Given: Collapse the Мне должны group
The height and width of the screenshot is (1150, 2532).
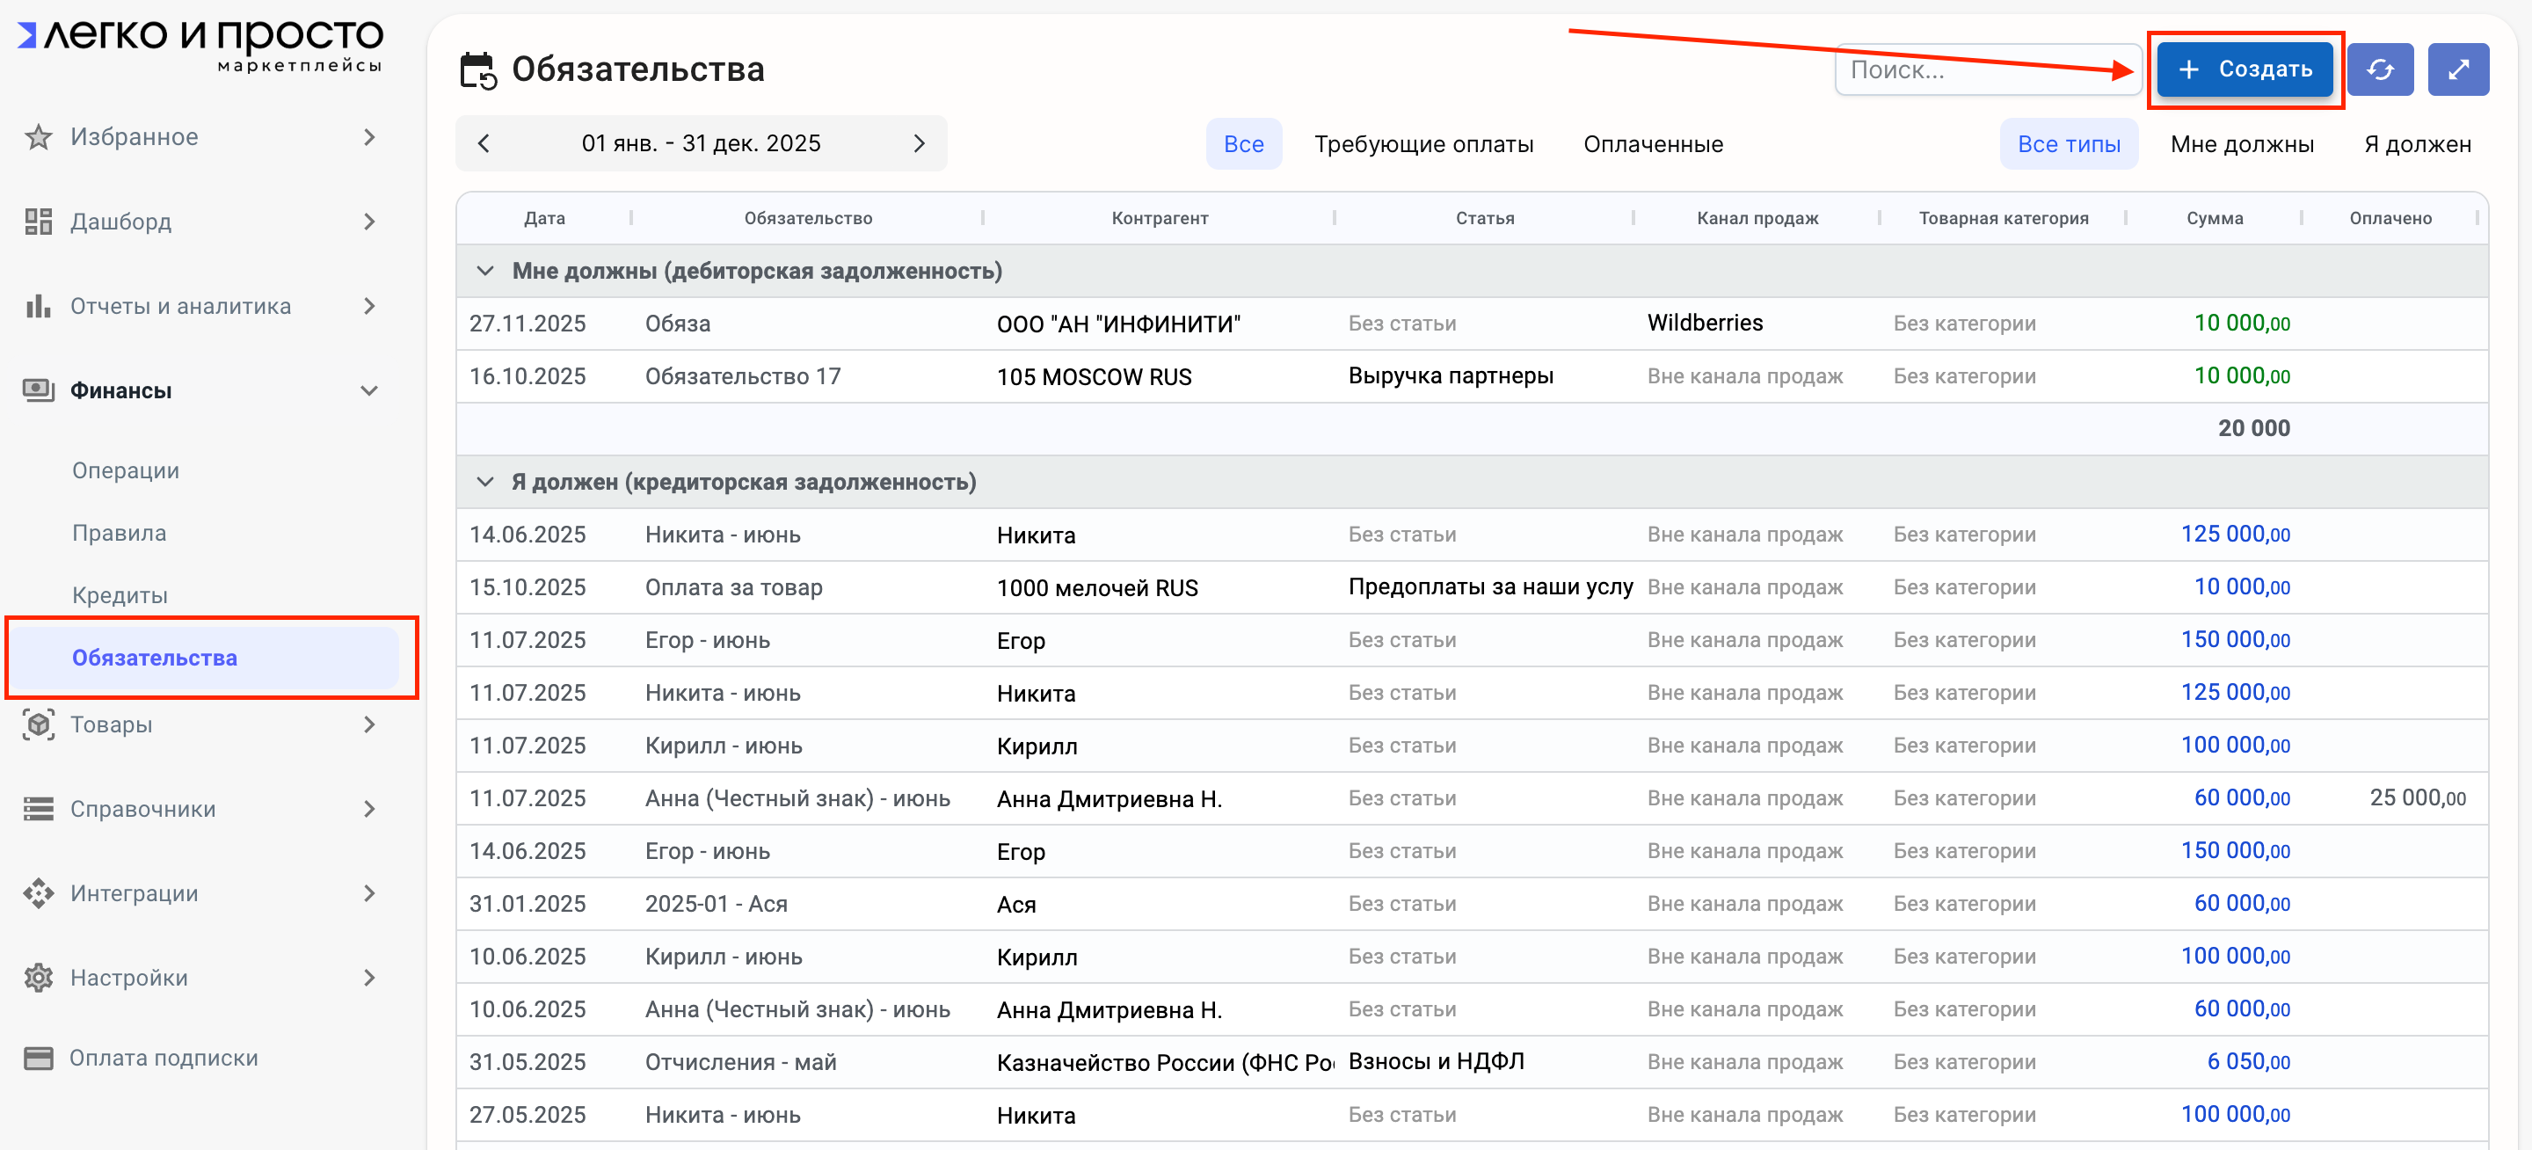Looking at the screenshot, I should click(484, 272).
